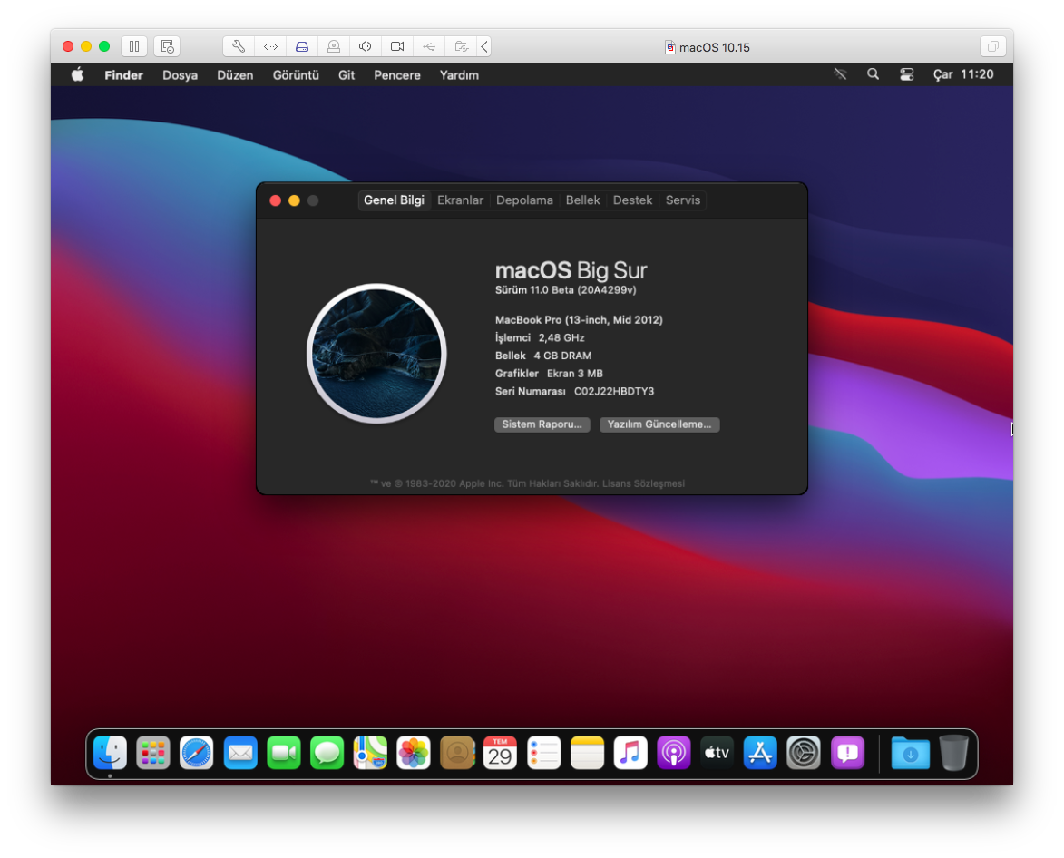The image size is (1064, 858).
Task: Open System Preferences from the Dock
Action: [x=804, y=753]
